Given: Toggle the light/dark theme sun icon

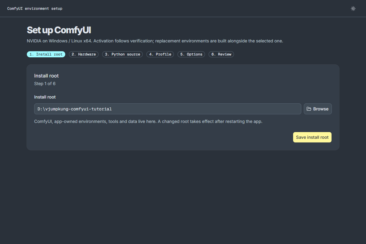Looking at the screenshot, I should coord(353,9).
